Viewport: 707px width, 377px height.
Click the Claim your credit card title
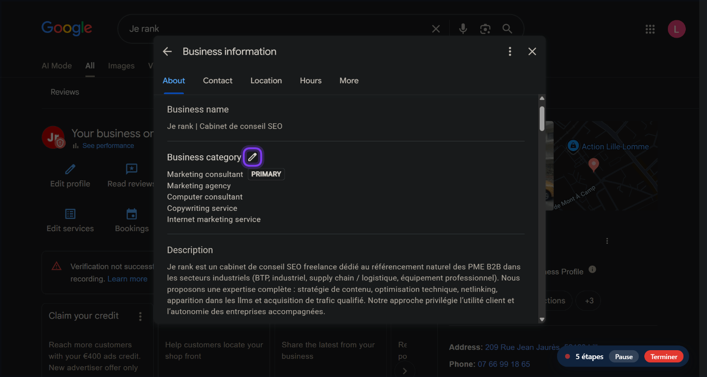point(84,316)
